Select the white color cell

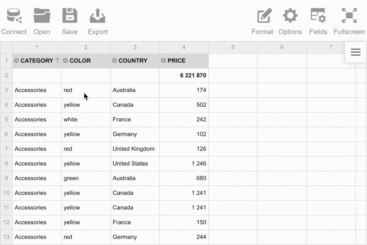point(86,120)
